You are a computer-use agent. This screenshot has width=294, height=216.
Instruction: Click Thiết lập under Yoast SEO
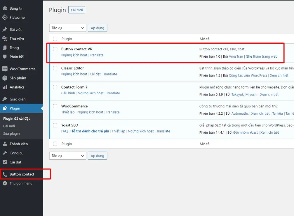pyautogui.click(x=119, y=131)
